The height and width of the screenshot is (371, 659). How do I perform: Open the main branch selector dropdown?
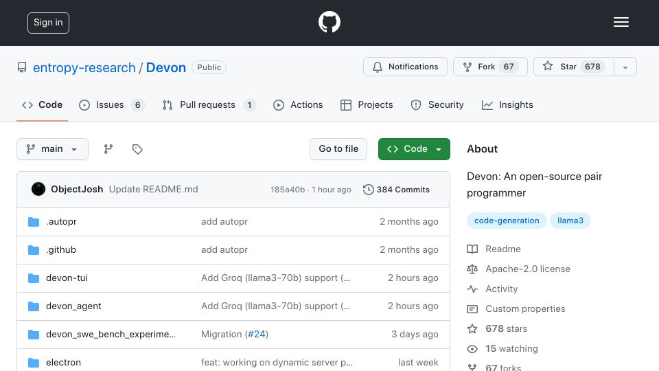(x=53, y=149)
